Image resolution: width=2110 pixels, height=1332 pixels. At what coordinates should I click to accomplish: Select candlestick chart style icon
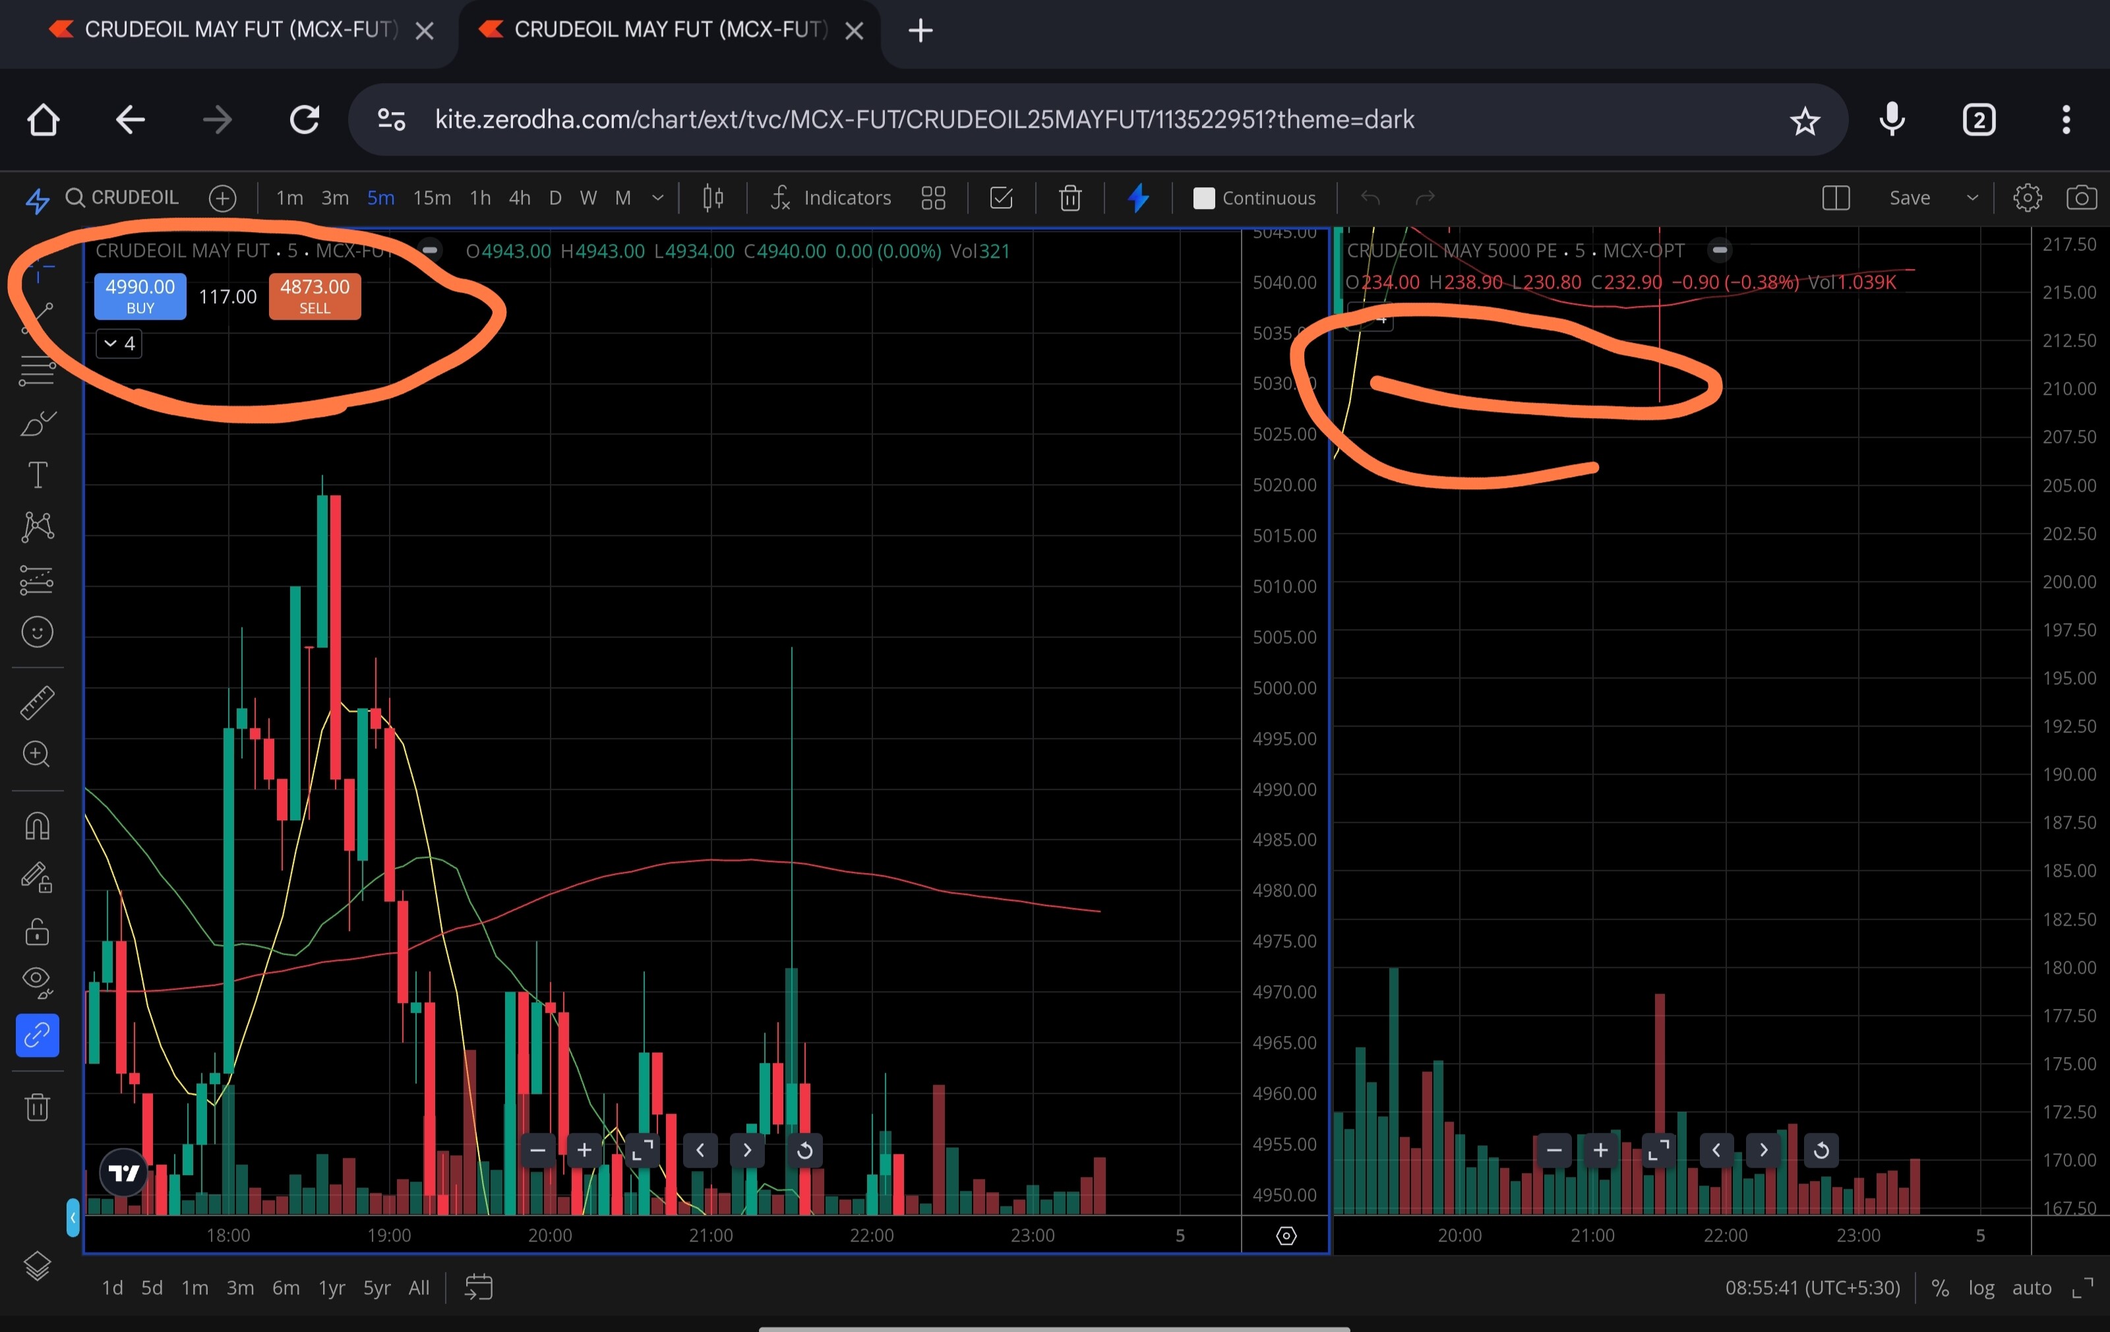[x=713, y=198]
